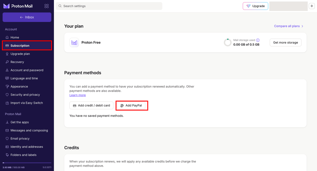Viewport: 317px width, 171px height.
Task: Open Get the apps page
Action: [x=27, y=122]
